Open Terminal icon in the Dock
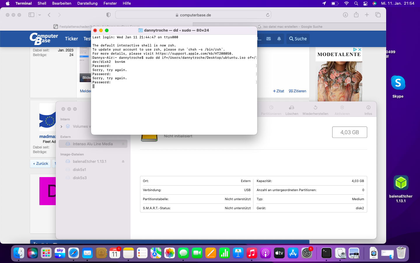This screenshot has width=420, height=263. 326,253
